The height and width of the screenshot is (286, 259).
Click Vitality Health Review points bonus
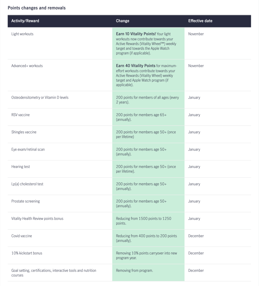pyautogui.click(x=37, y=219)
